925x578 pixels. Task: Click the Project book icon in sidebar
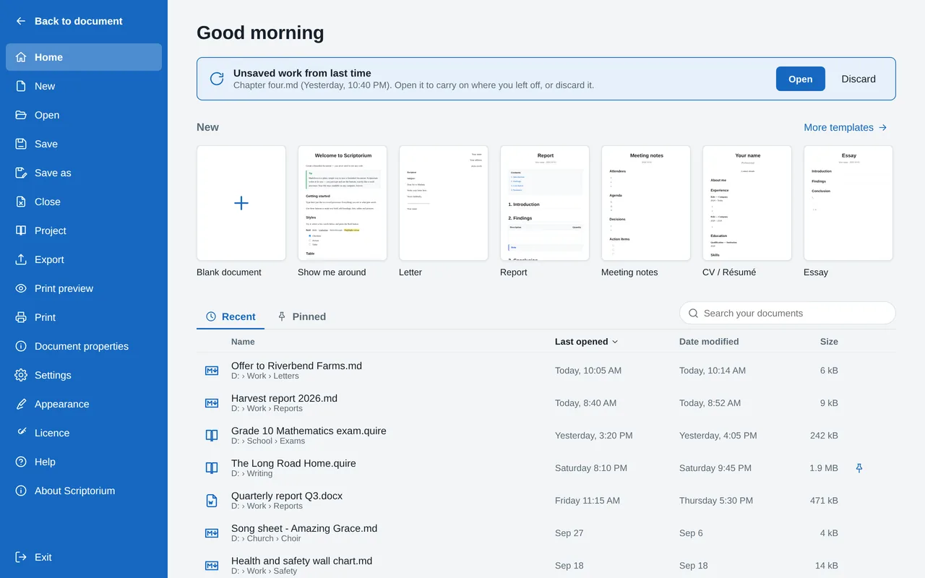21,230
